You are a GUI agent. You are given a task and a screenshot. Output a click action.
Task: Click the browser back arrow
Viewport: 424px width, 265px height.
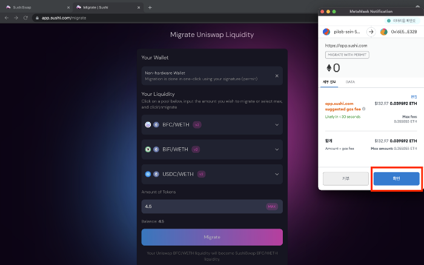pos(7,18)
